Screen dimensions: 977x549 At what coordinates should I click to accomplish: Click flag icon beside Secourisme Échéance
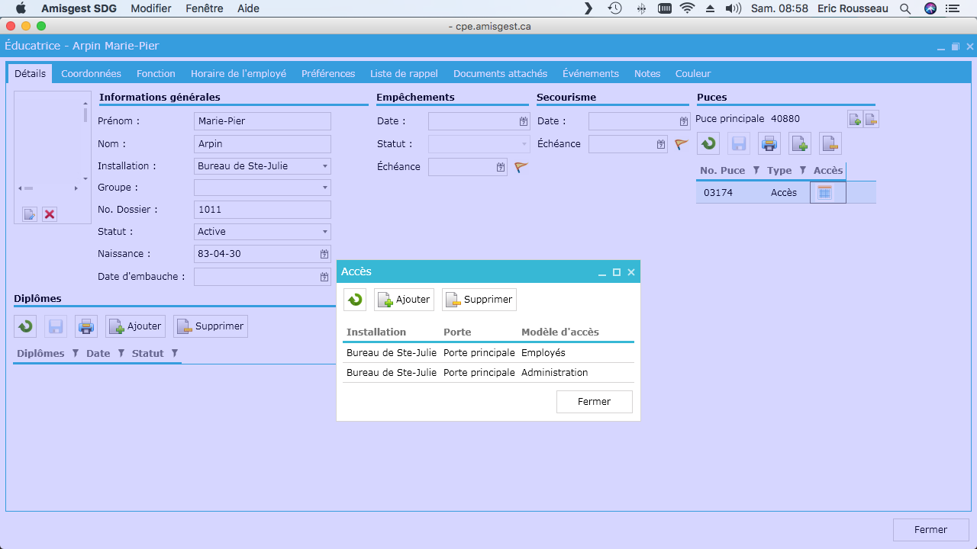click(x=682, y=144)
